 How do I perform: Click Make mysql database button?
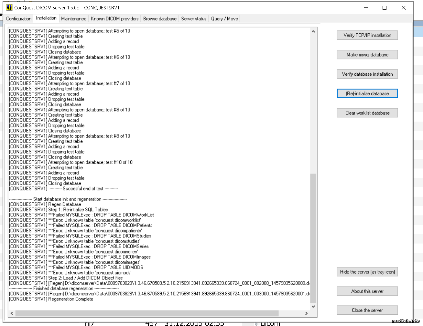(x=367, y=55)
